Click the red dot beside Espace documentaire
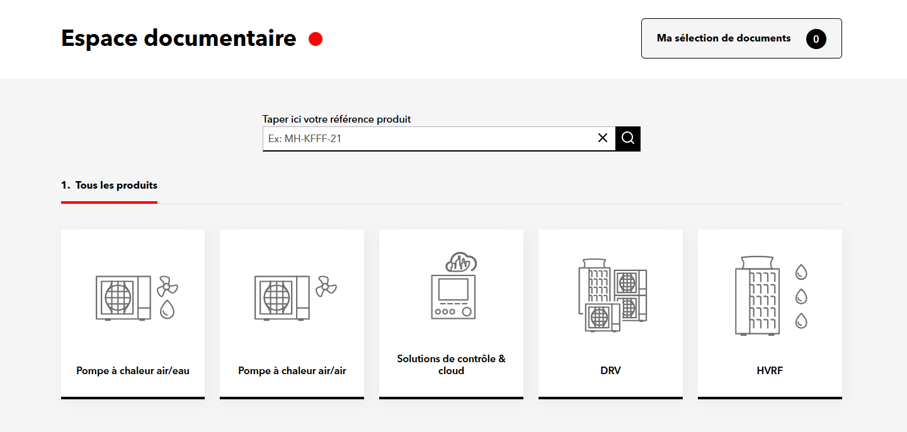Viewport: 907px width, 432px height. pos(316,39)
